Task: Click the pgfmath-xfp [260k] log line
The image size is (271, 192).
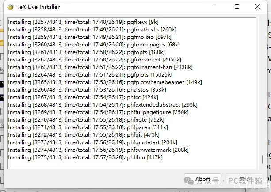Action: 92,30
